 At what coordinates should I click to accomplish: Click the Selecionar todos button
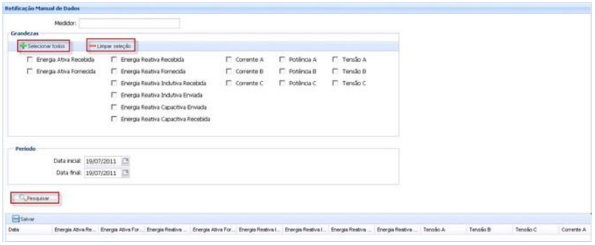click(x=40, y=46)
